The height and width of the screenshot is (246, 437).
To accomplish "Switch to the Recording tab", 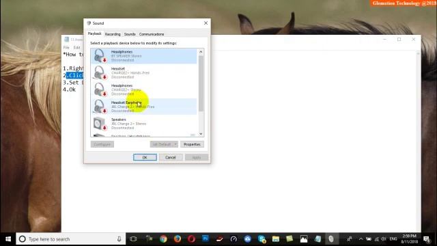I will [113, 34].
